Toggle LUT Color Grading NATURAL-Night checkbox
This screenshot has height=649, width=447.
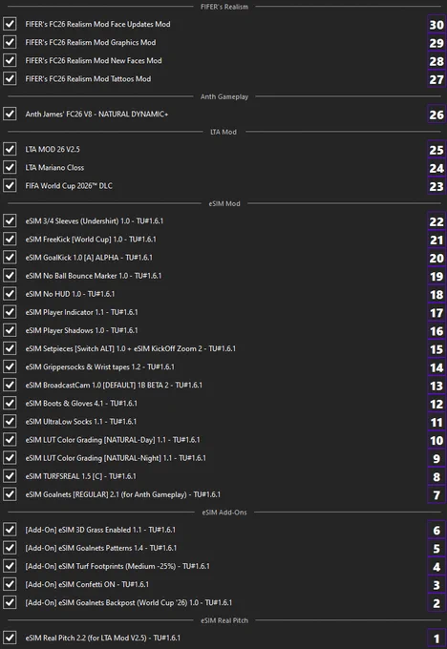(10, 457)
